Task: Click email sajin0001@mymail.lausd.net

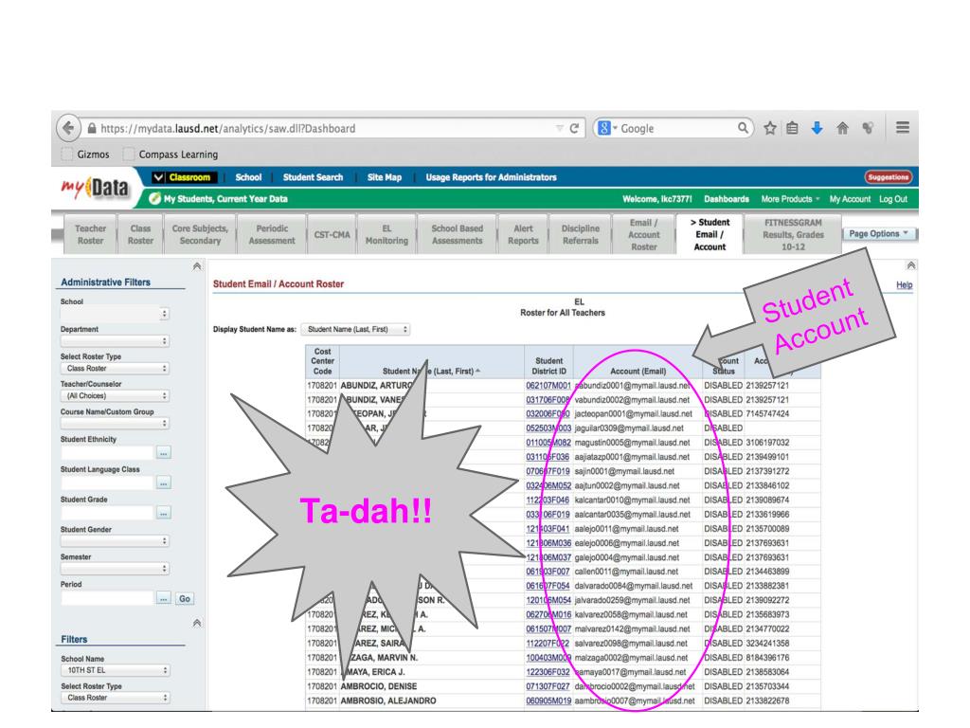Action: 624,471
